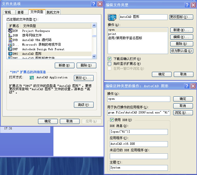Click the DVB AutoCAD VBA file icon
The height and width of the screenshot is (175, 197).
click(10, 40)
